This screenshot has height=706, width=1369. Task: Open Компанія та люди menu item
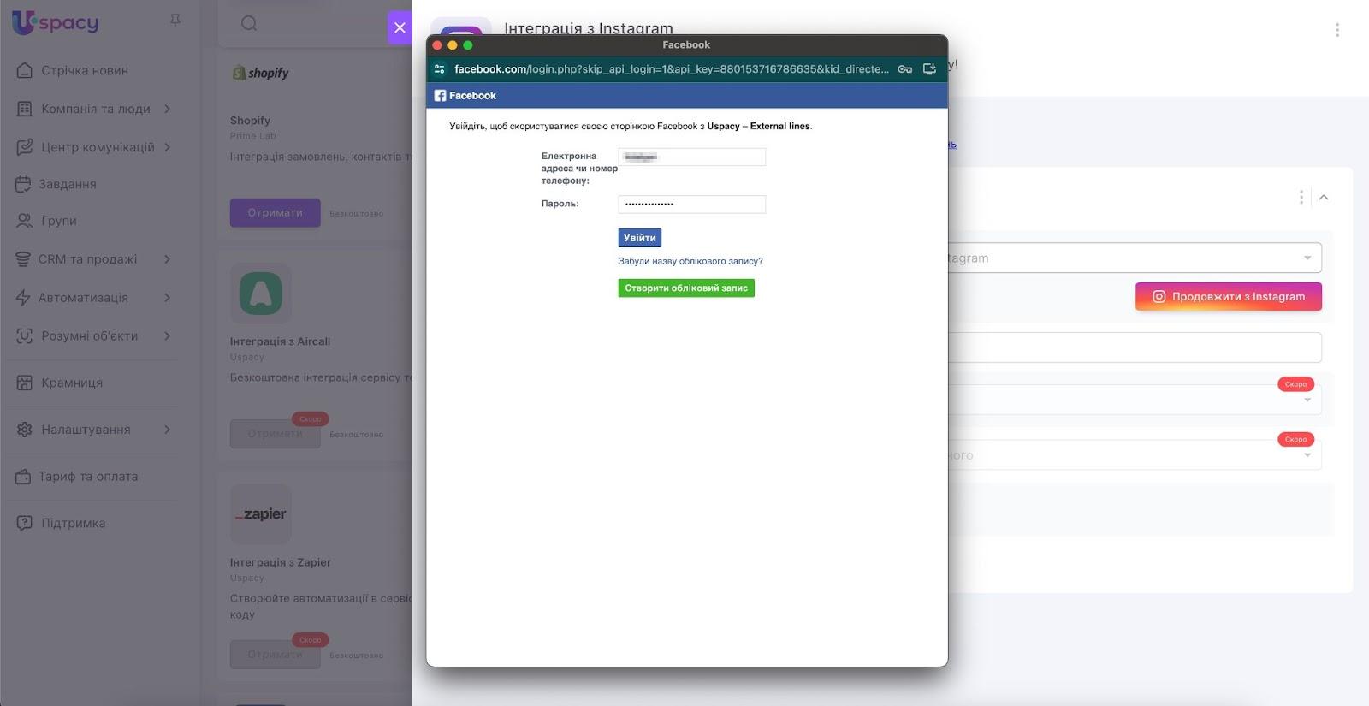tap(96, 109)
